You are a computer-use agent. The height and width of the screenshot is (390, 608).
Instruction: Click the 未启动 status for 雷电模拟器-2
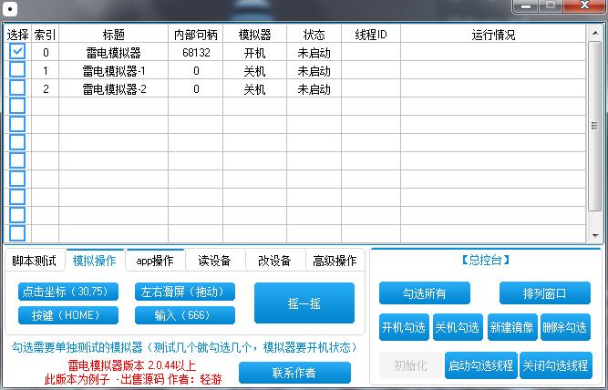(314, 88)
